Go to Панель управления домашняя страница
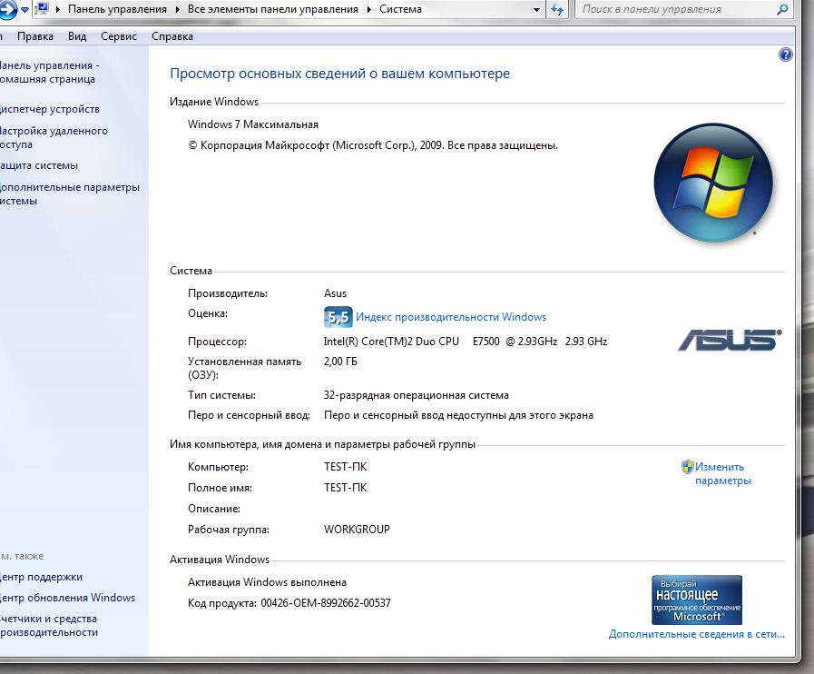 [x=49, y=73]
